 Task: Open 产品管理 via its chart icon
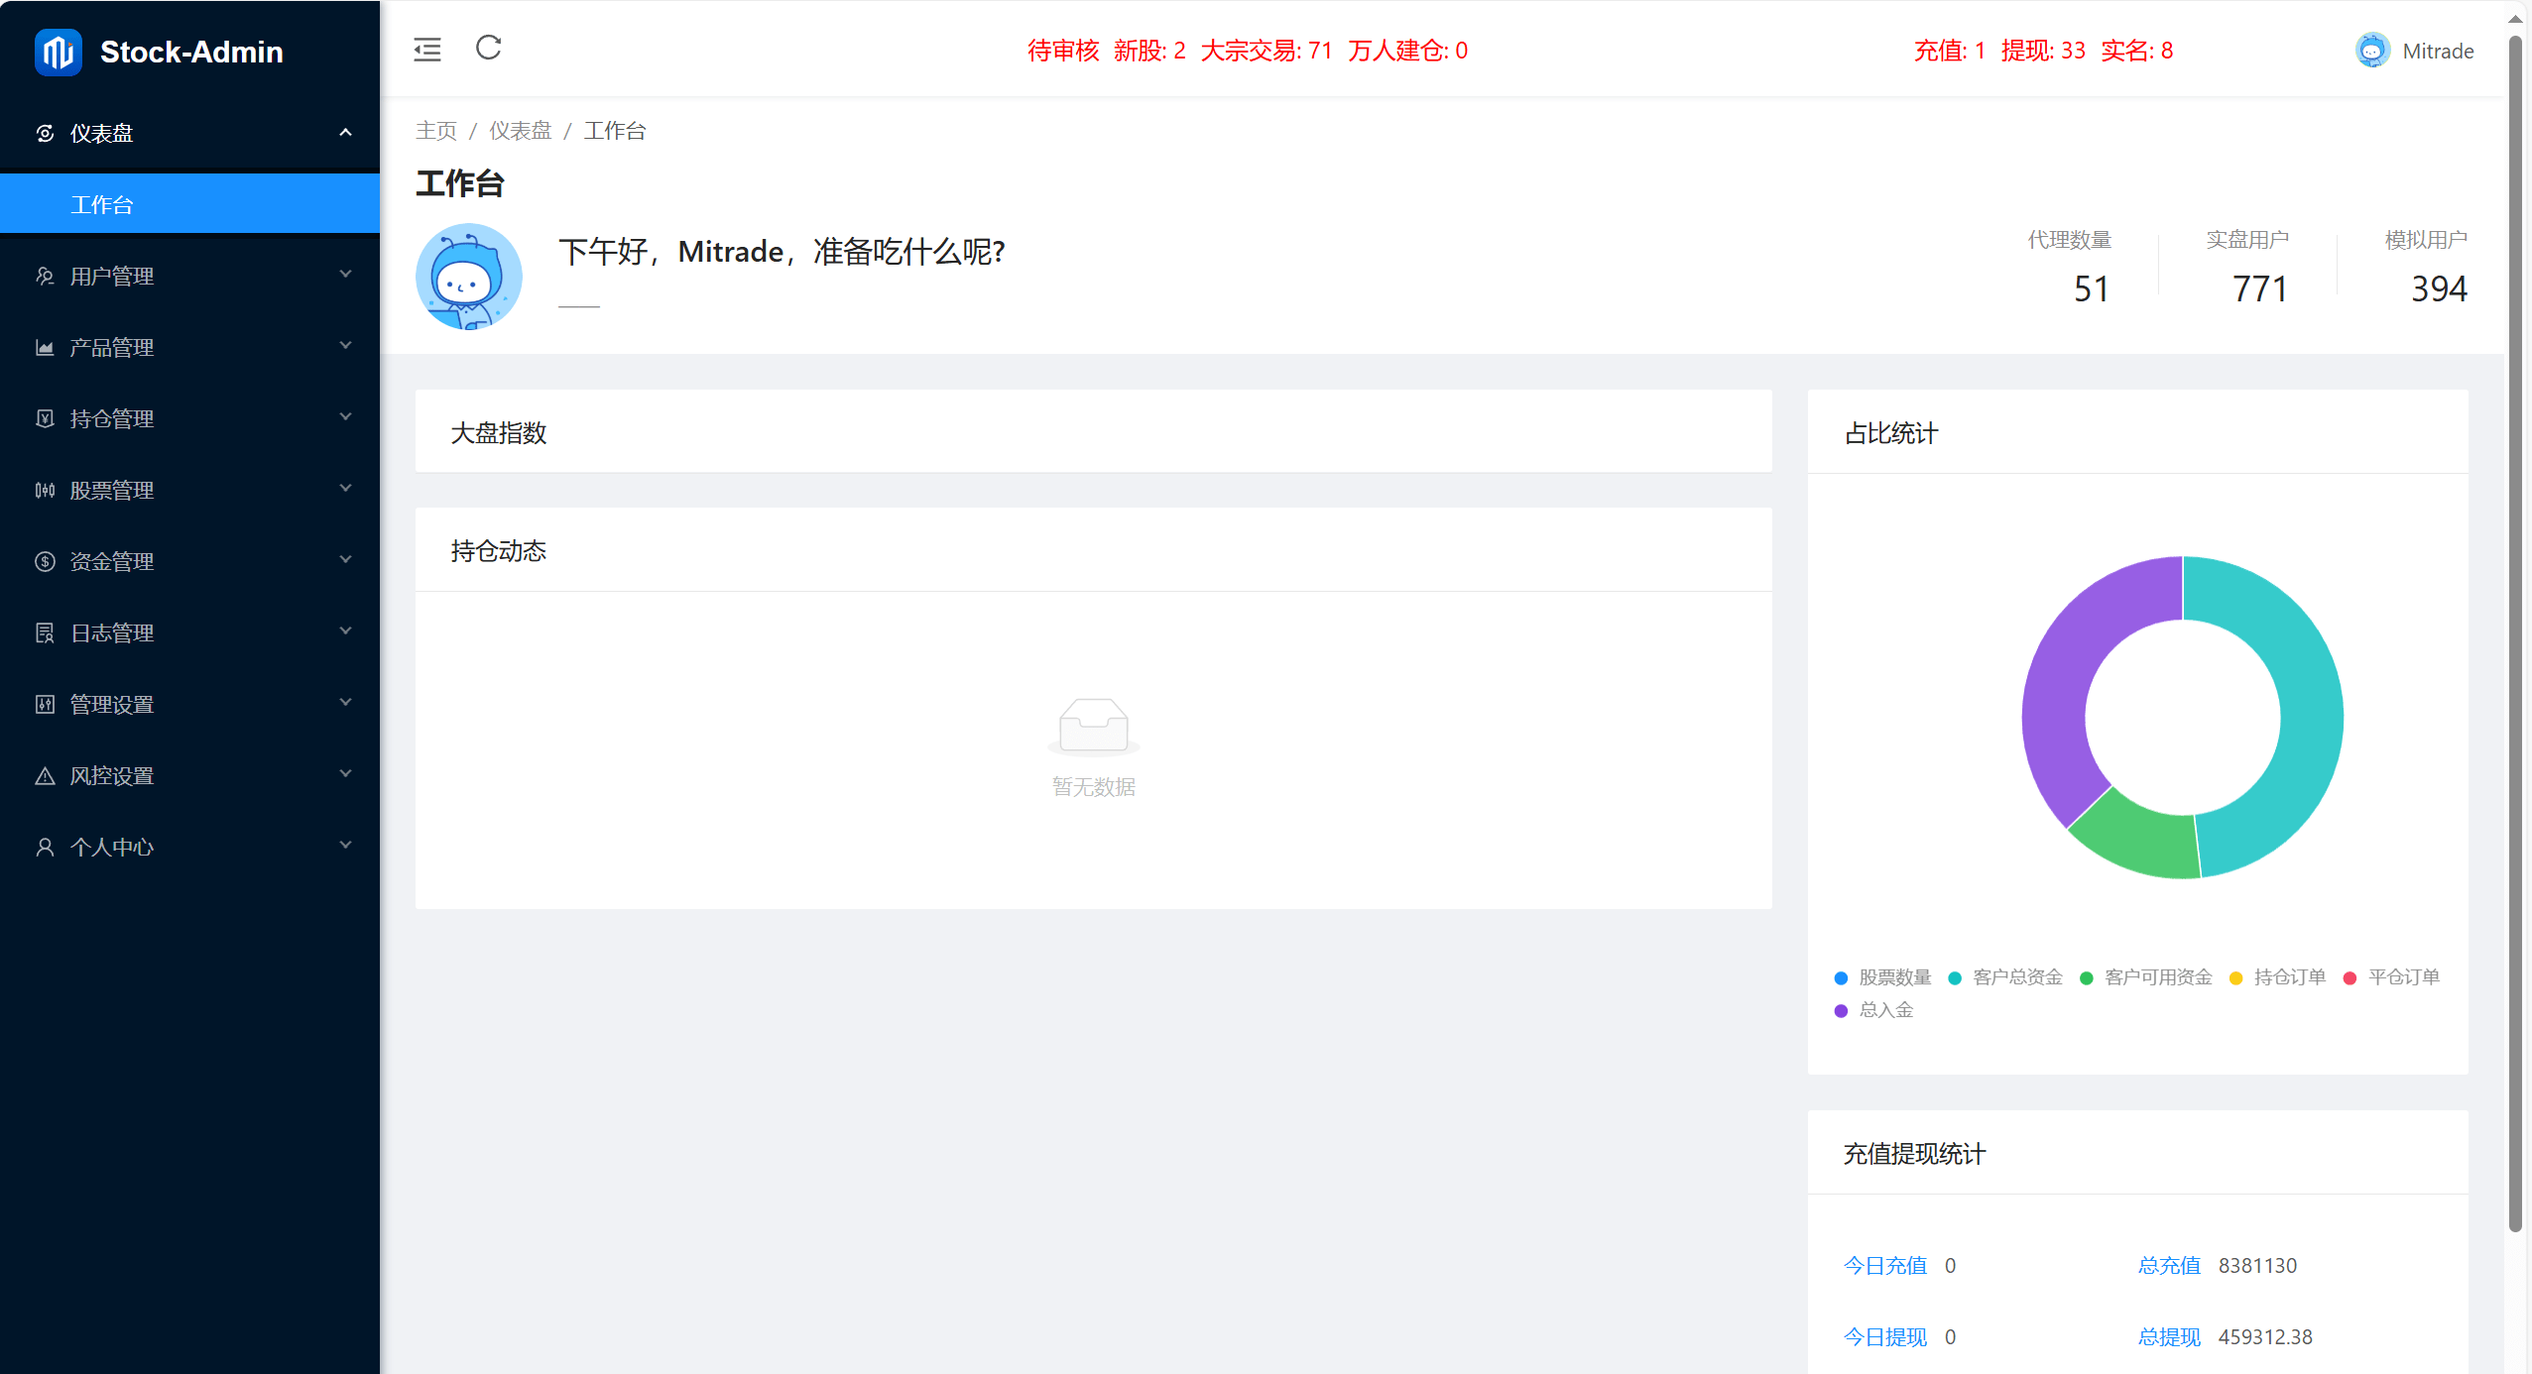[45, 347]
